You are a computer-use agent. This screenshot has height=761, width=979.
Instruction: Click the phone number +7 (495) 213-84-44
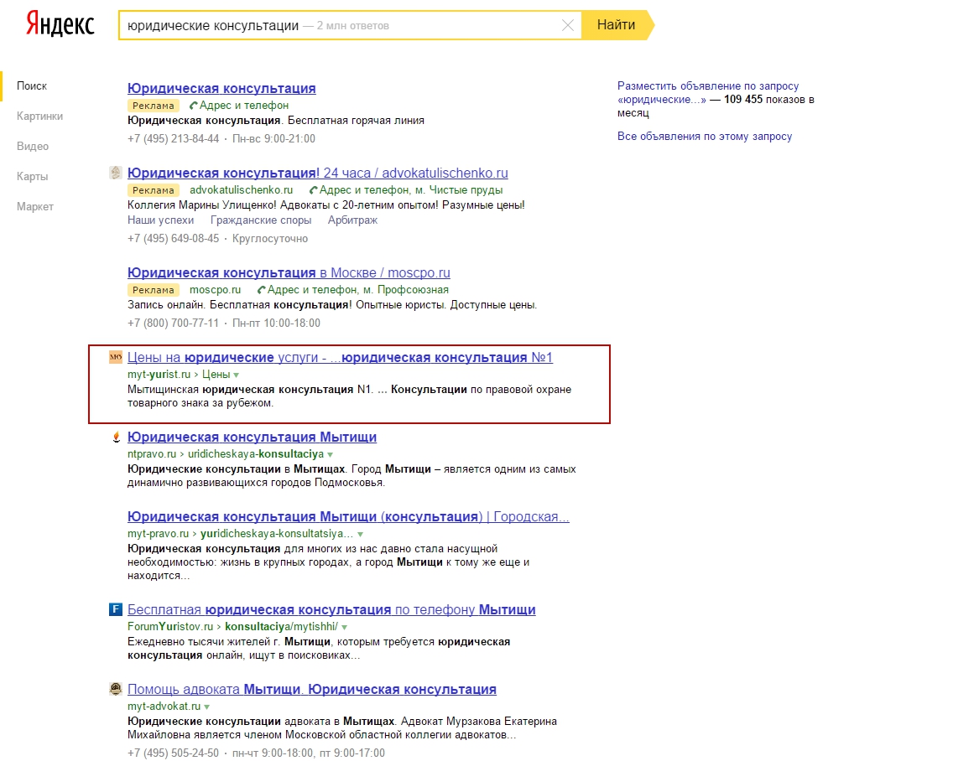pos(173,138)
